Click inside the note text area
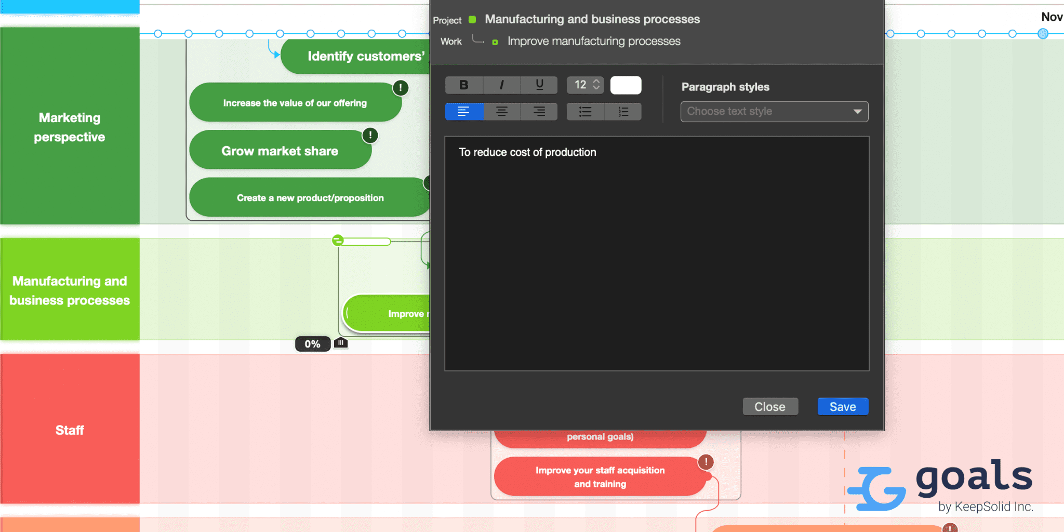This screenshot has width=1064, height=532. [x=657, y=254]
